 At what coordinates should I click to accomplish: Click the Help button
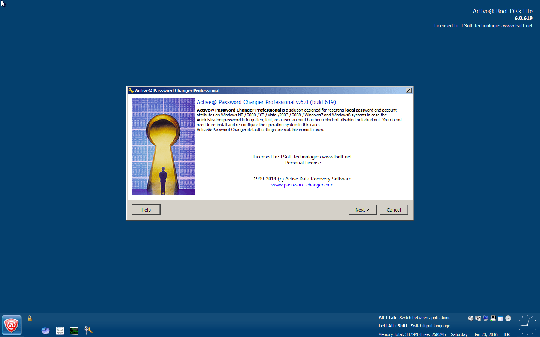pyautogui.click(x=146, y=210)
